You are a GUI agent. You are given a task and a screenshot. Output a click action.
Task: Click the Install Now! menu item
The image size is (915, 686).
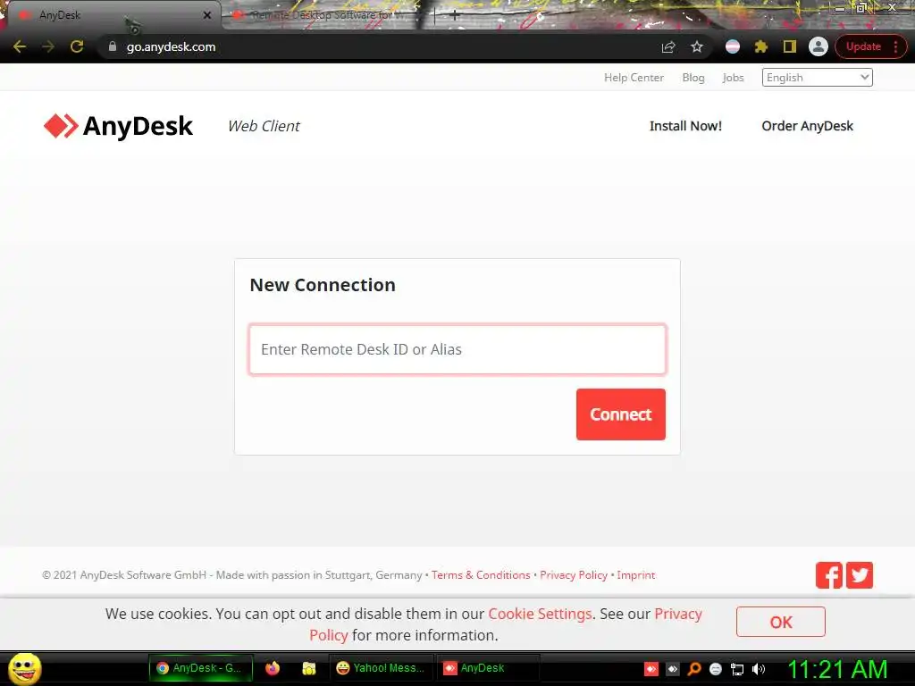point(685,126)
